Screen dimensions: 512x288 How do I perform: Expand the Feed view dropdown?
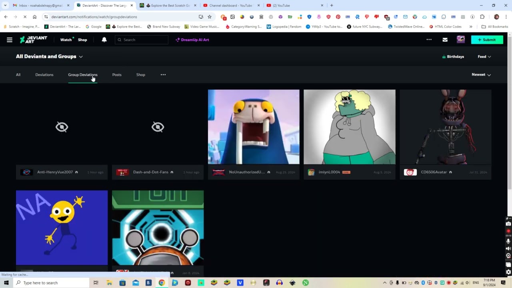pos(484,56)
